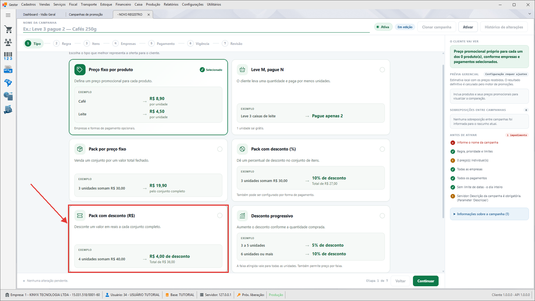Select the Pack por preço fixo radio button
535x301 pixels.
(x=220, y=149)
